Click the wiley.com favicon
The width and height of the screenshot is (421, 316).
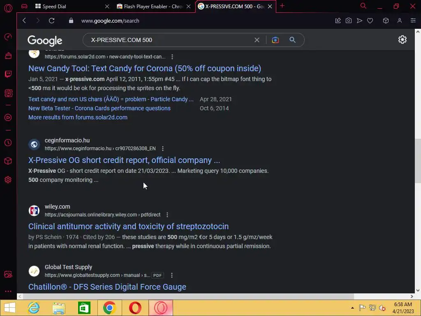(x=34, y=211)
